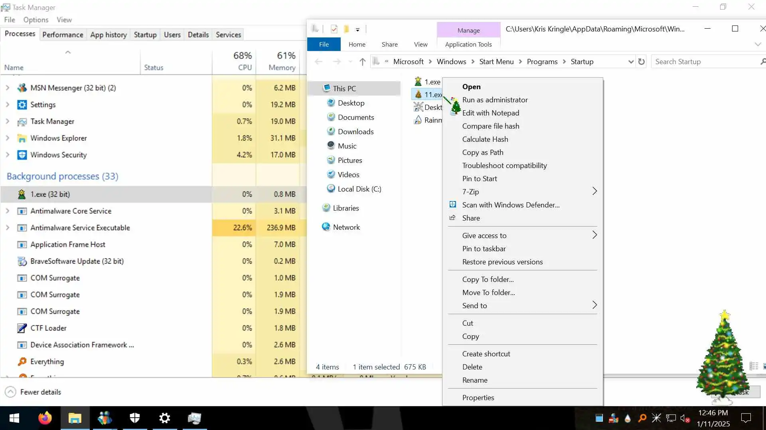Open the address bar history dropdown
The height and width of the screenshot is (430, 766).
[x=630, y=62]
